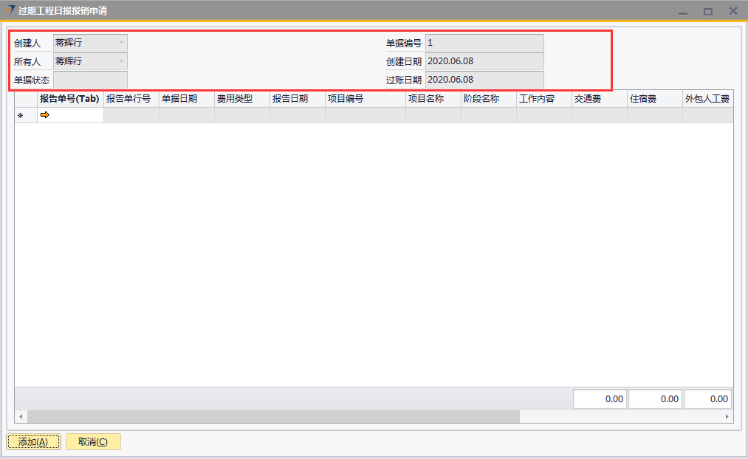Select the new row marker asterisk cell
Viewport: 748px width, 459px height.
click(x=21, y=116)
